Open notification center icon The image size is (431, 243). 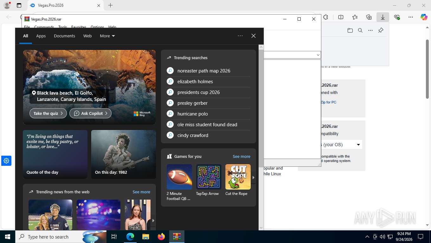point(421,237)
